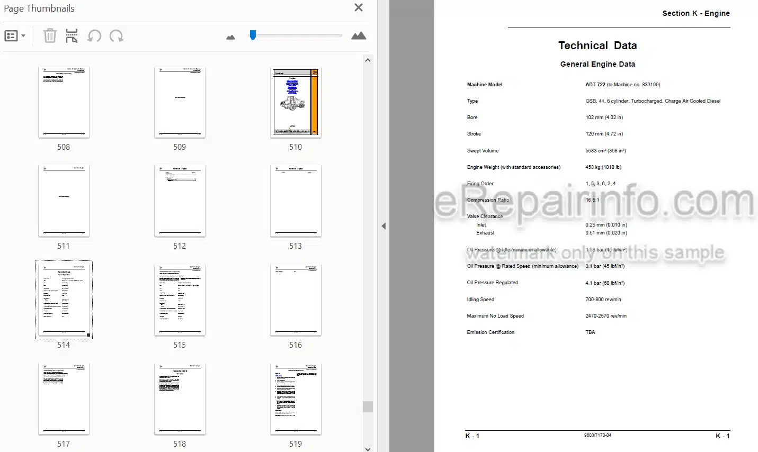
Task: Jump to page 516 thumbnail
Action: (x=296, y=300)
